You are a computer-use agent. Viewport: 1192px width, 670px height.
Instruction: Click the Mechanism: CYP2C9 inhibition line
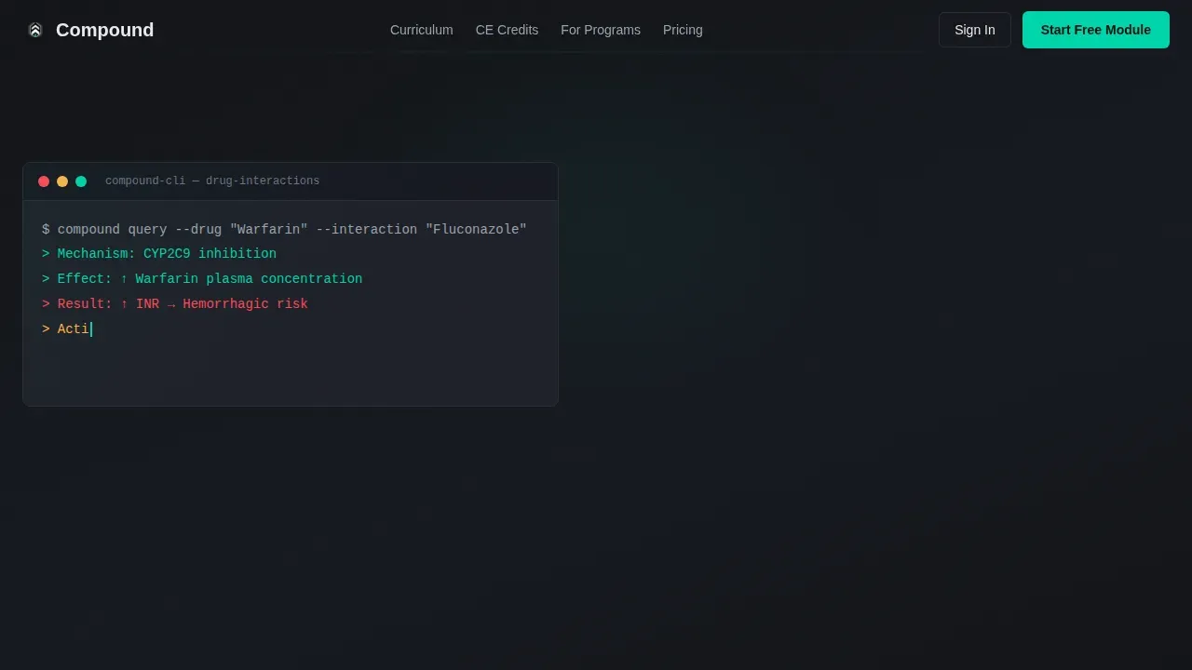tap(159, 254)
